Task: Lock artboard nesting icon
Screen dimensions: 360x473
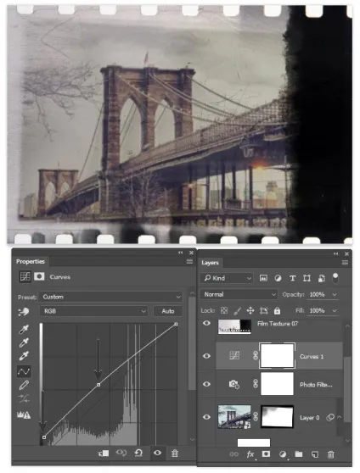Action: tap(263, 310)
